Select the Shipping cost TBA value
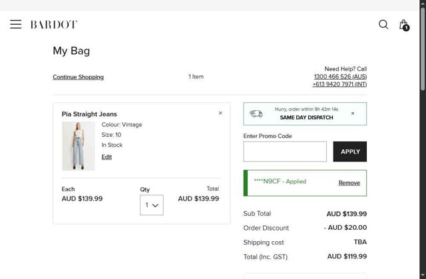 pyautogui.click(x=360, y=242)
